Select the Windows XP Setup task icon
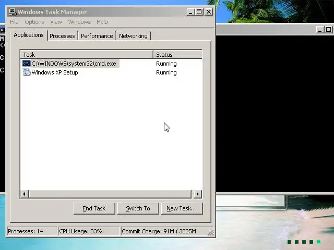This screenshot has width=334, height=250. (27, 72)
